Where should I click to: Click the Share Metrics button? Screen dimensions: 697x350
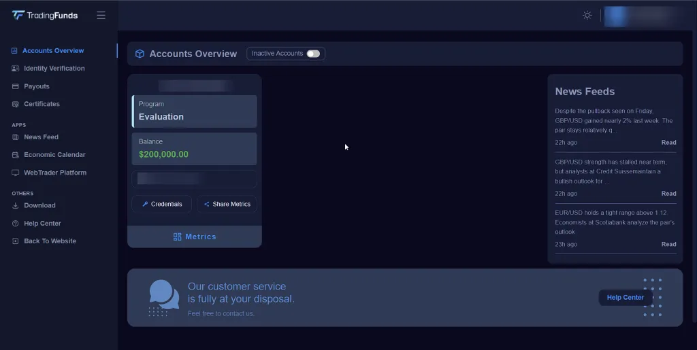(x=227, y=204)
